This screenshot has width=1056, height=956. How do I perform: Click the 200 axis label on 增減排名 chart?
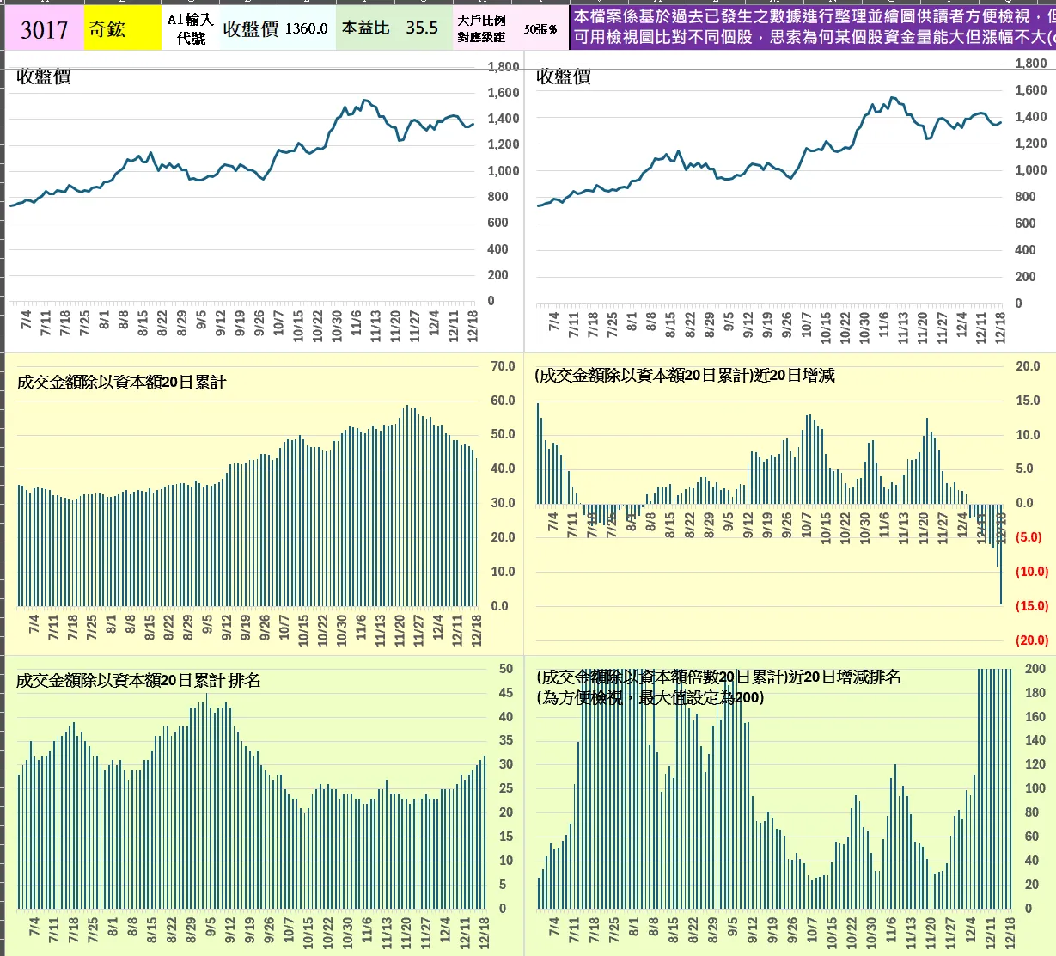(x=1035, y=669)
